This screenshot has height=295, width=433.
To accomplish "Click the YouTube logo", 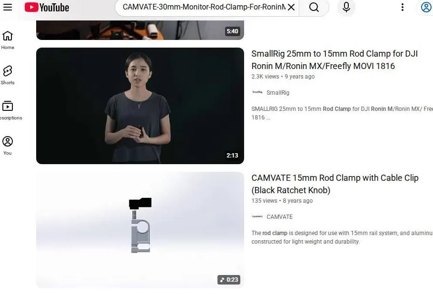I will pyautogui.click(x=46, y=7).
